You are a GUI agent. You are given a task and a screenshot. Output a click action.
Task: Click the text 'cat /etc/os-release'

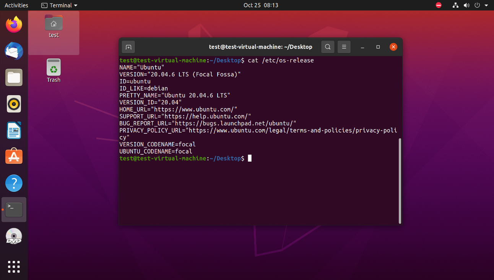pos(281,60)
